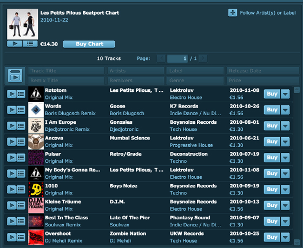
Task: Add entire chart to queue
Action: coord(30,44)
